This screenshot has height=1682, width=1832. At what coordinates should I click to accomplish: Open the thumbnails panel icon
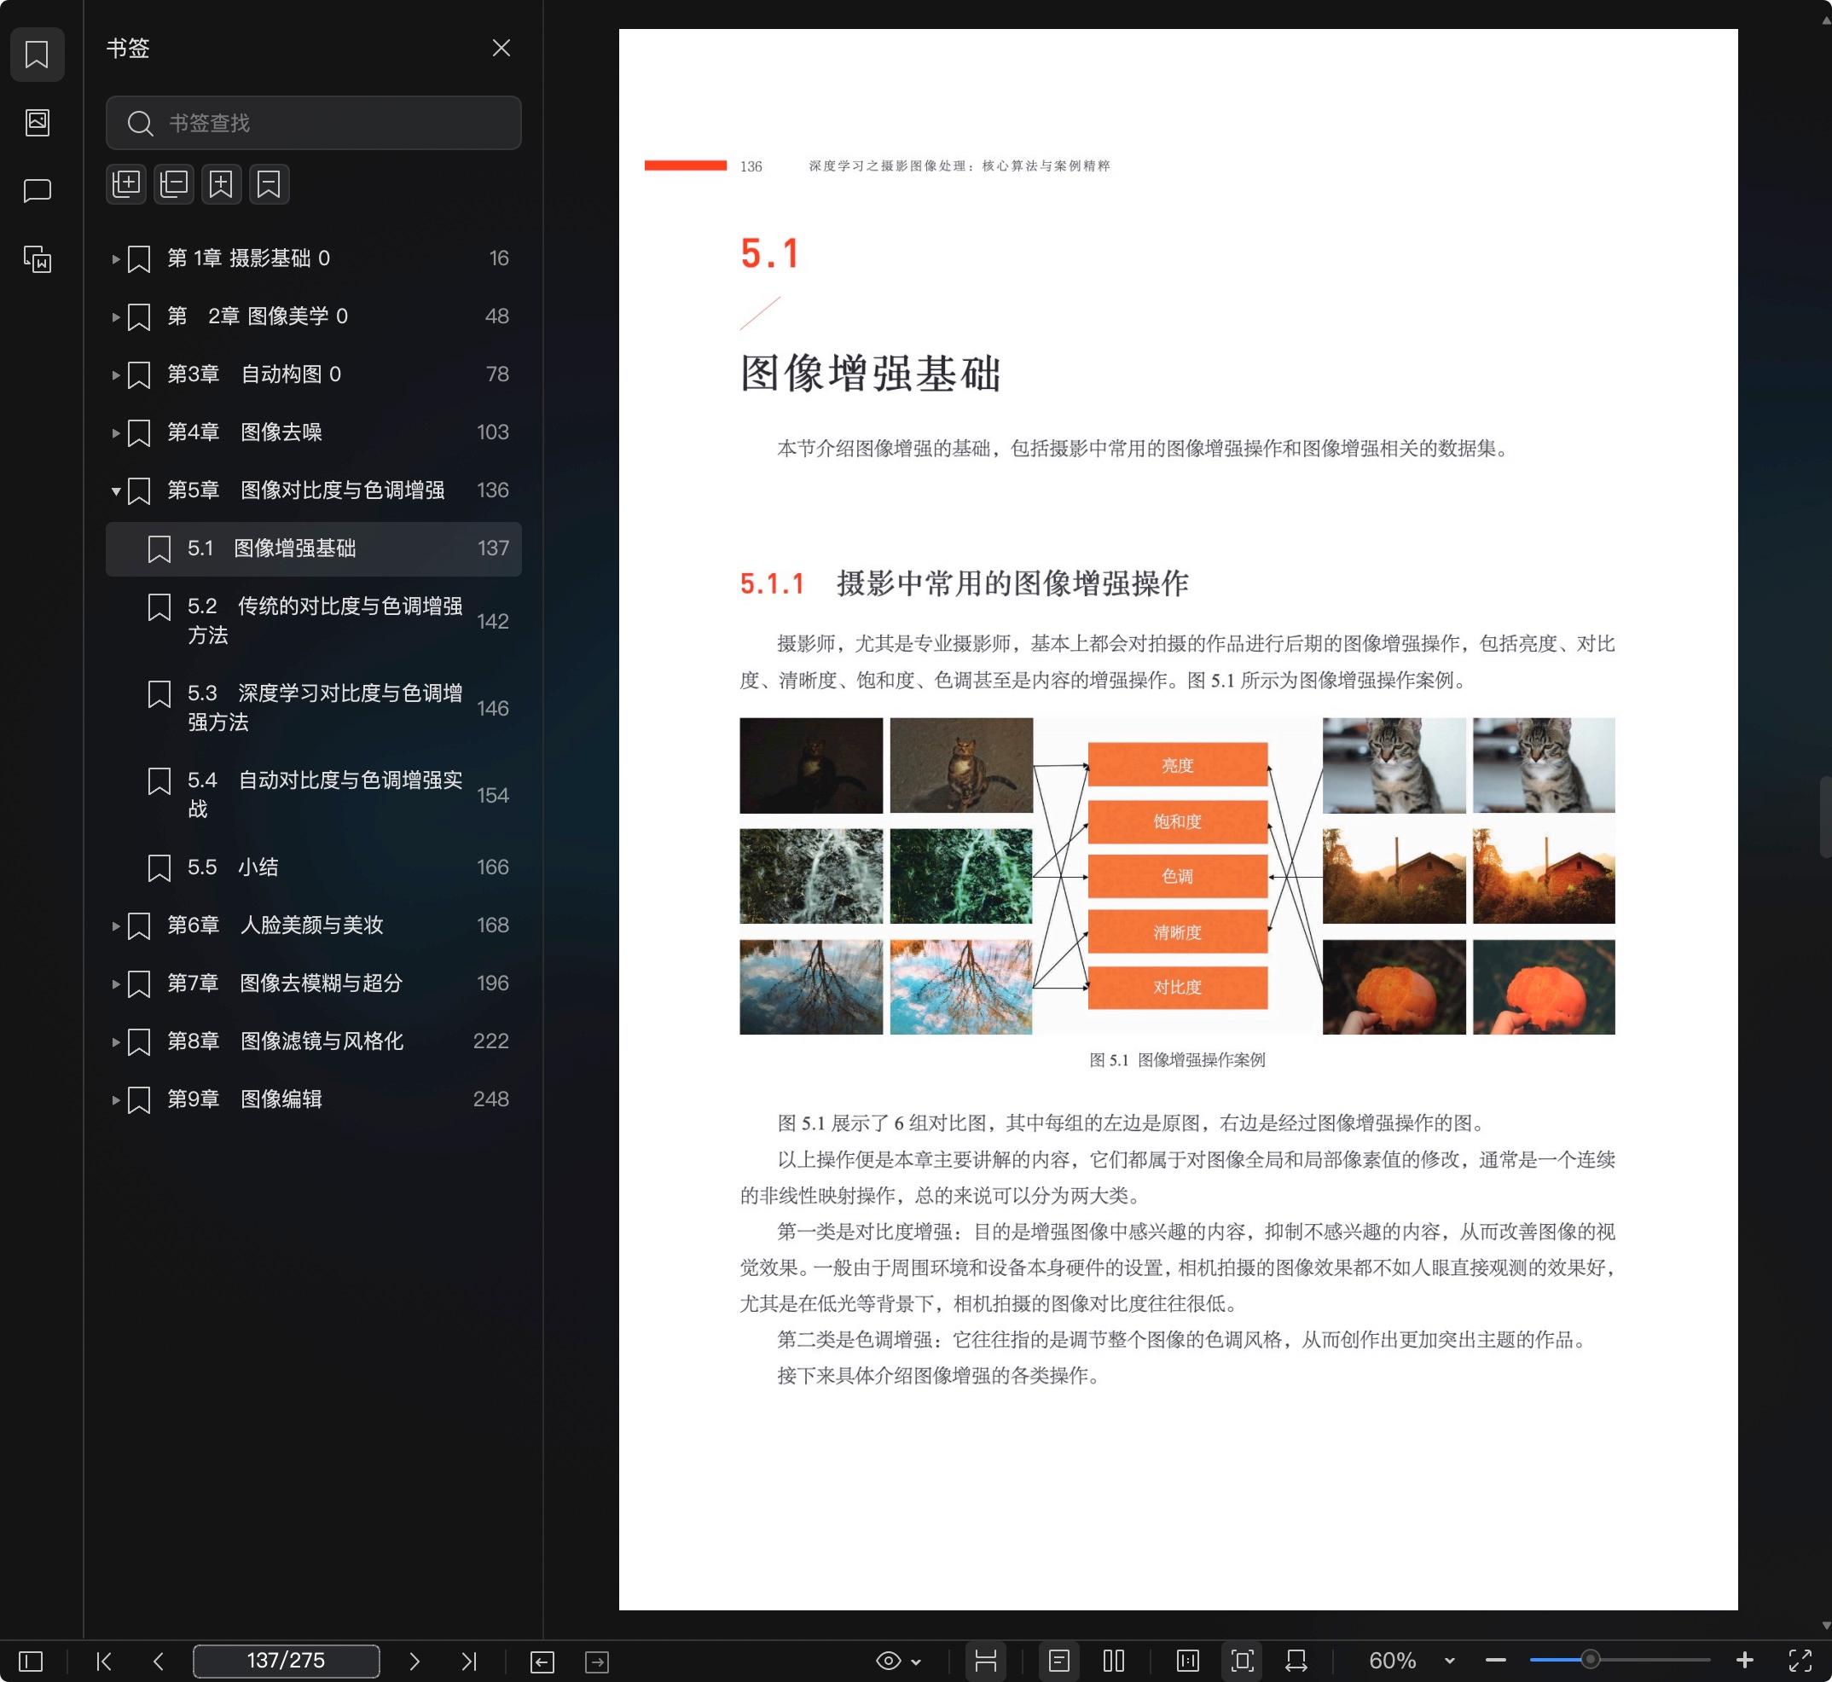37,122
